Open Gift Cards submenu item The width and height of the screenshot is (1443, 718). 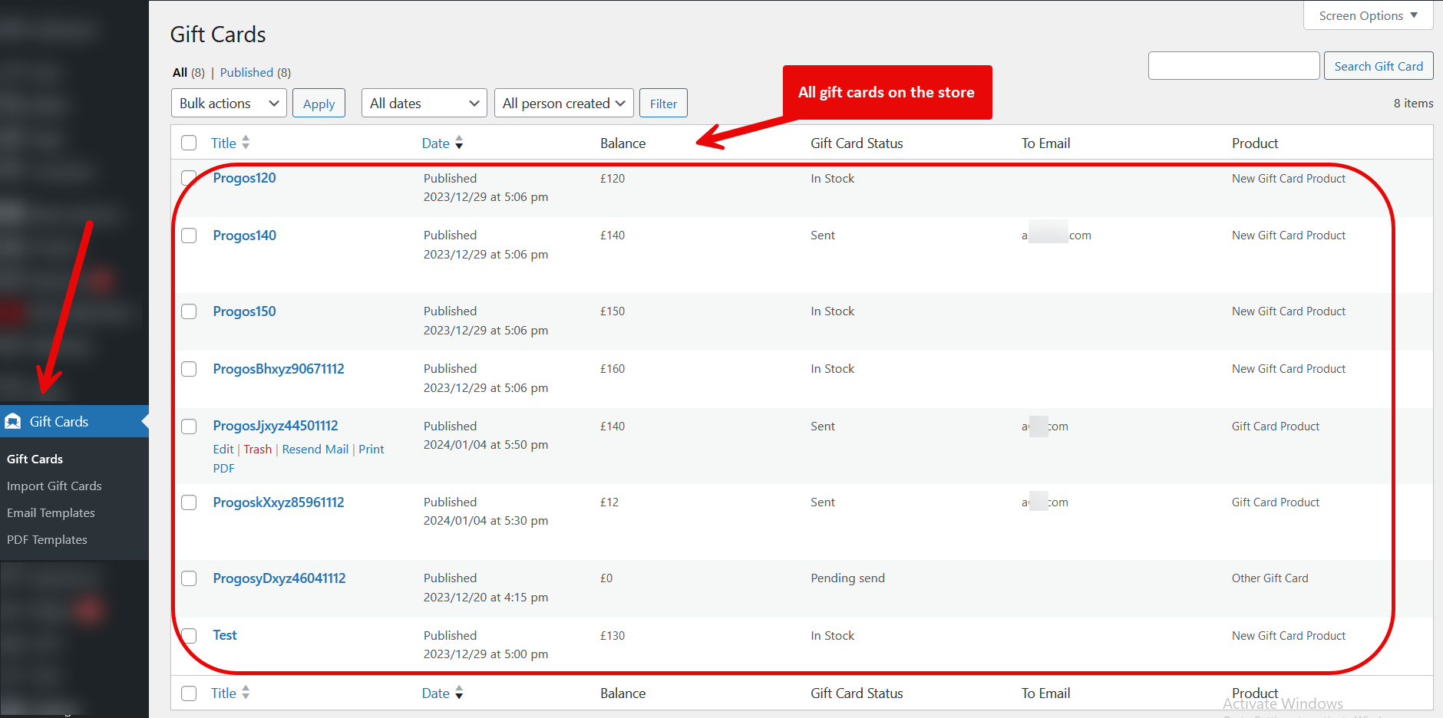35,459
